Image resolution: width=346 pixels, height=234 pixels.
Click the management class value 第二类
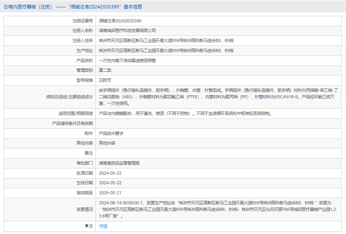pyautogui.click(x=105, y=70)
